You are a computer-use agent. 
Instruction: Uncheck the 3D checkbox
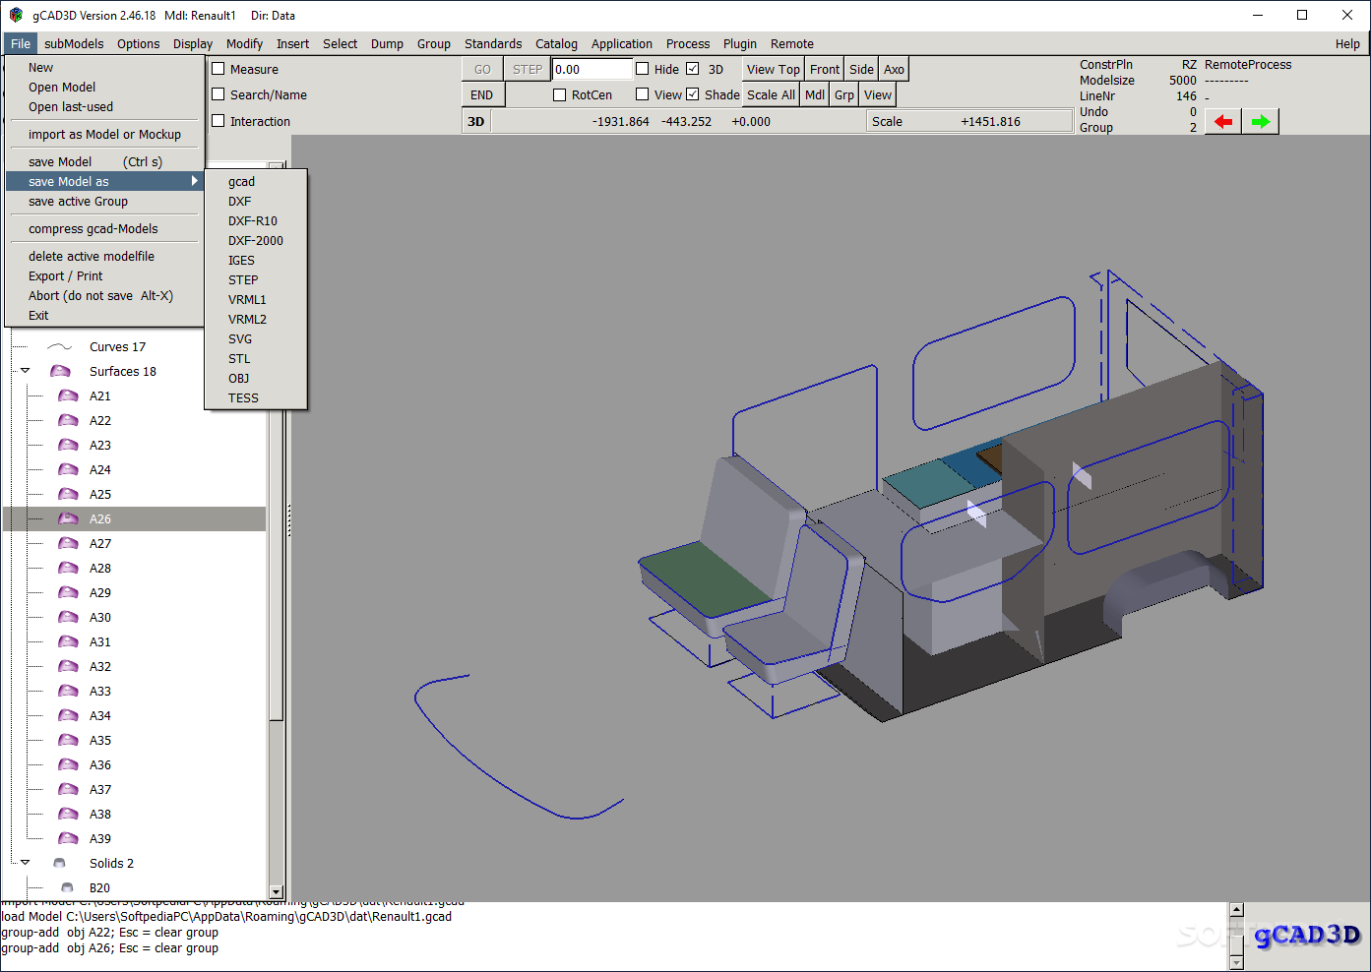coord(693,69)
